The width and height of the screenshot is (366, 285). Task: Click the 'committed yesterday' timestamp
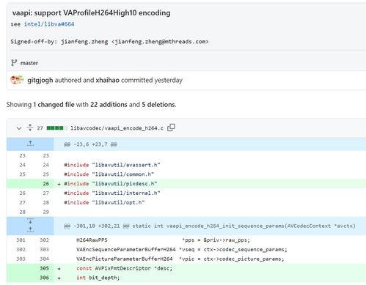(x=152, y=80)
